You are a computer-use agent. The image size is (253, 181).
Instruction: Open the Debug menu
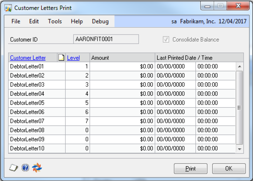click(x=100, y=21)
